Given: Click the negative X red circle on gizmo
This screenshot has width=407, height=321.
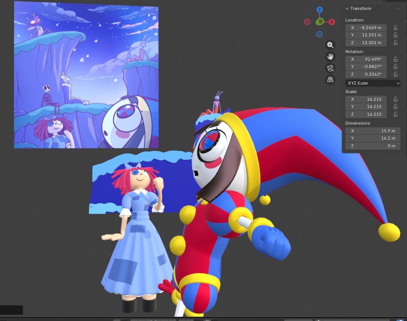Looking at the screenshot, I should tap(307, 22).
